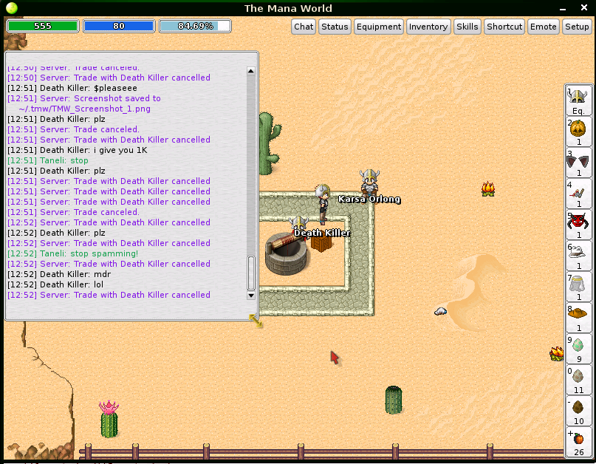Image resolution: width=596 pixels, height=464 pixels.
Task: Select red demon mask shortcut slot 5
Action: coord(578,225)
